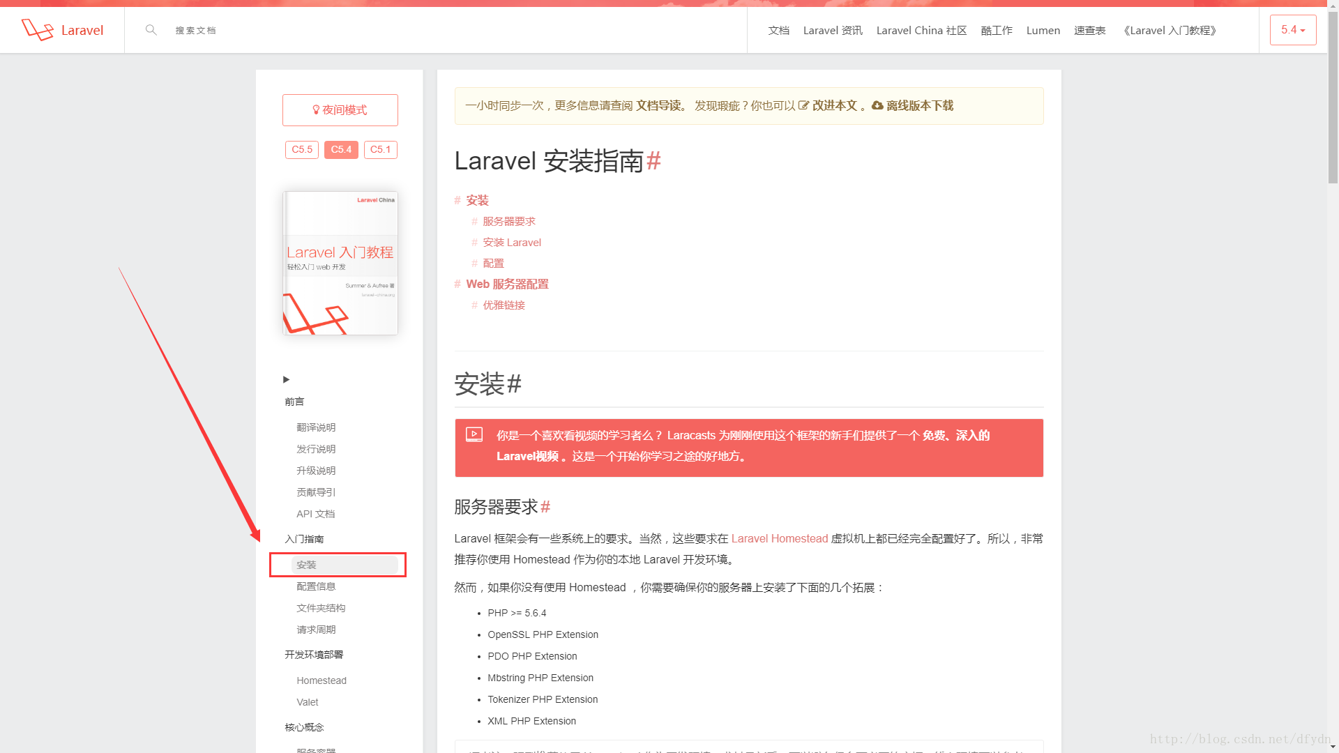The width and height of the screenshot is (1339, 753).
Task: Click the # anchor beside Laravel 安装指南
Action: pos(653,161)
